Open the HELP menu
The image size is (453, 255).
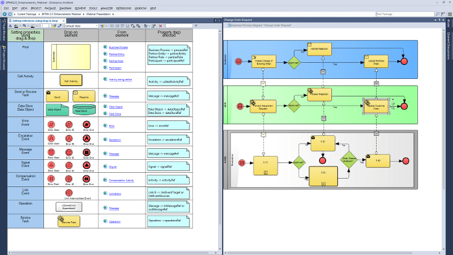pos(153,8)
